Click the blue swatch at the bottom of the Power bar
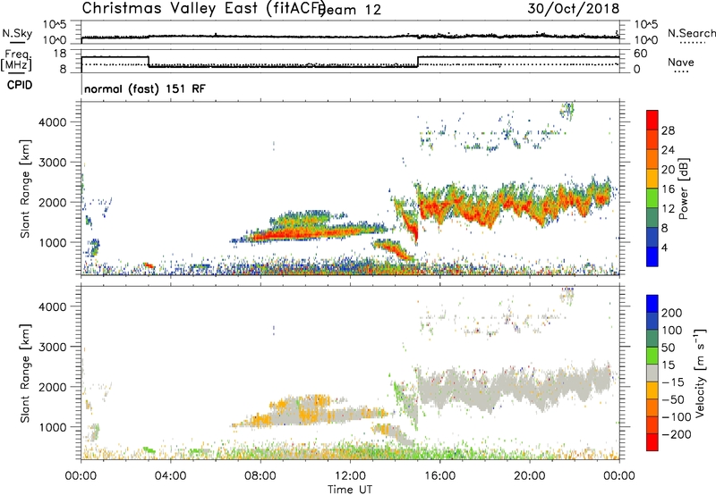This screenshot has width=716, height=495. pos(652,256)
